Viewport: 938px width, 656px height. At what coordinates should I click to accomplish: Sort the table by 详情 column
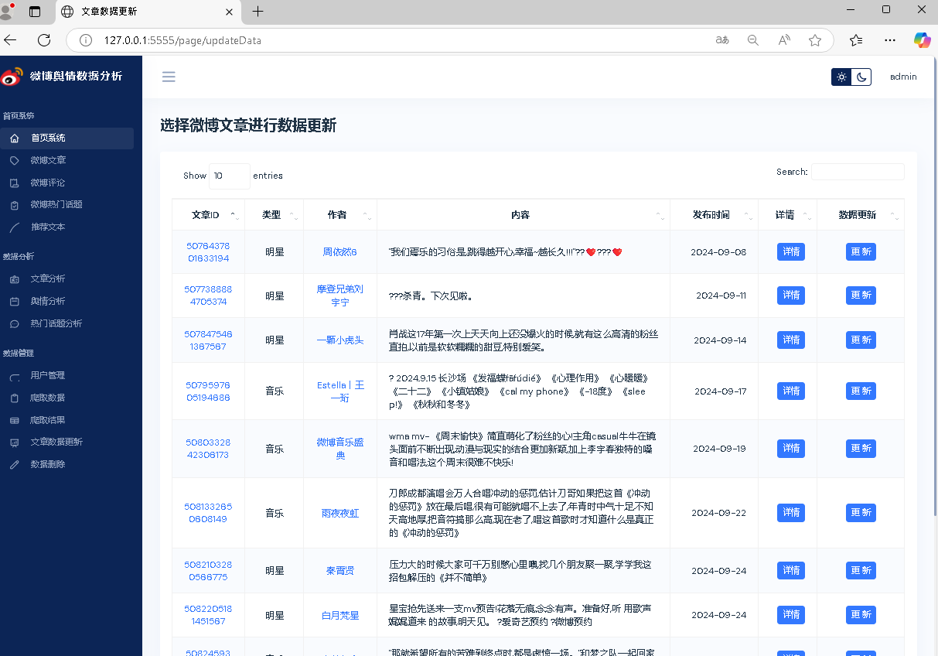(x=788, y=215)
